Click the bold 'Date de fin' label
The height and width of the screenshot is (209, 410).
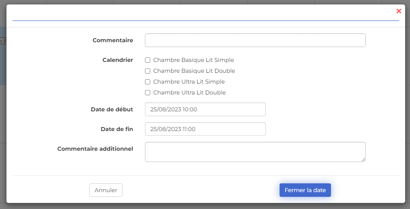pos(117,129)
